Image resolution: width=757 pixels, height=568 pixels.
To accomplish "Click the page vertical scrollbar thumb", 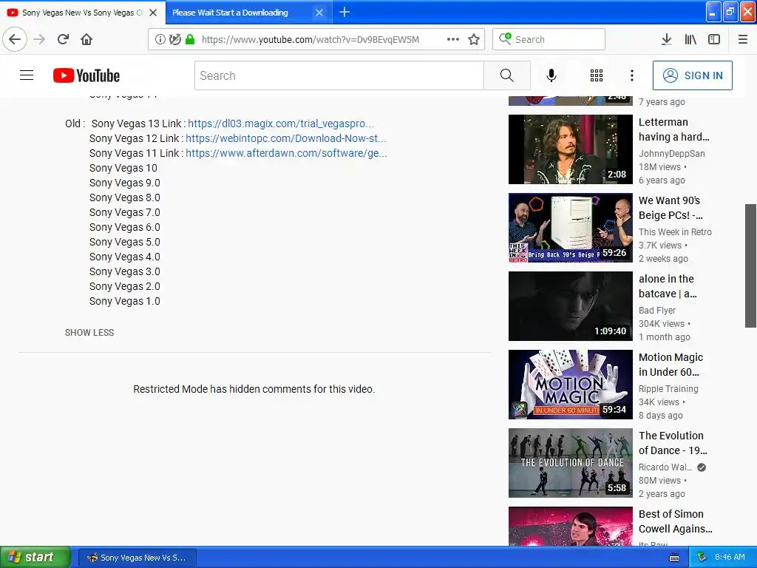I will [x=751, y=266].
